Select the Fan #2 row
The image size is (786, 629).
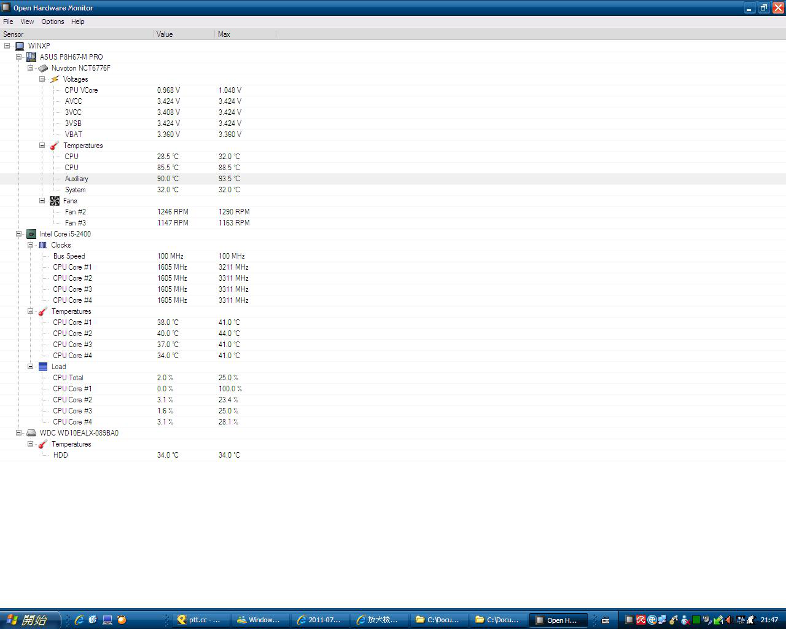[x=393, y=212]
